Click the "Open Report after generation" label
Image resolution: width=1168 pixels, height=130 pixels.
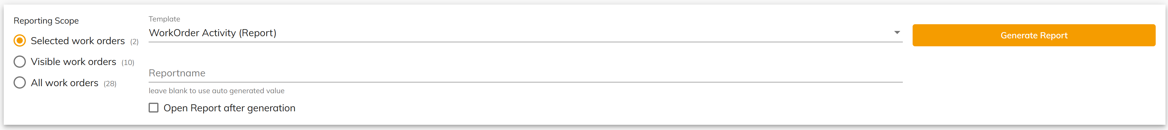click(230, 108)
